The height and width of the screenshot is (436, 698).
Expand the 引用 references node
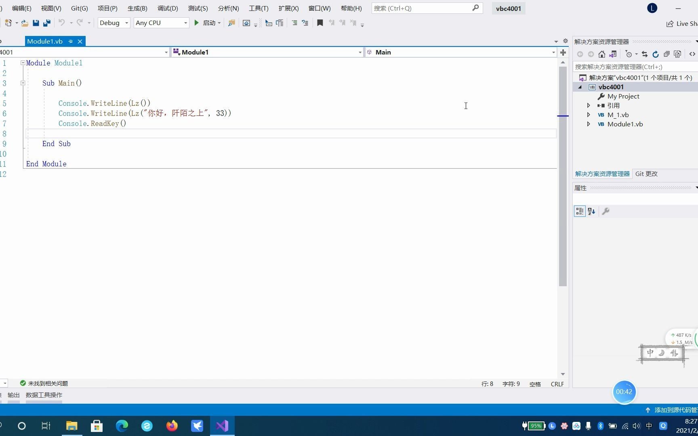589,105
